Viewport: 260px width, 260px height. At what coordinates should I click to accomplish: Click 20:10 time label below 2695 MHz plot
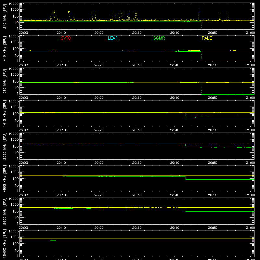(61, 163)
